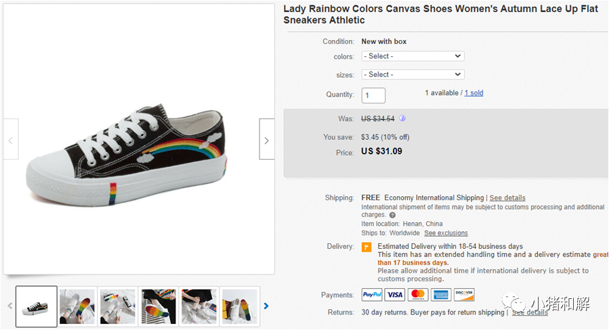Select the black rainbow sneaker thumbnail
The width and height of the screenshot is (609, 330).
[x=36, y=306]
